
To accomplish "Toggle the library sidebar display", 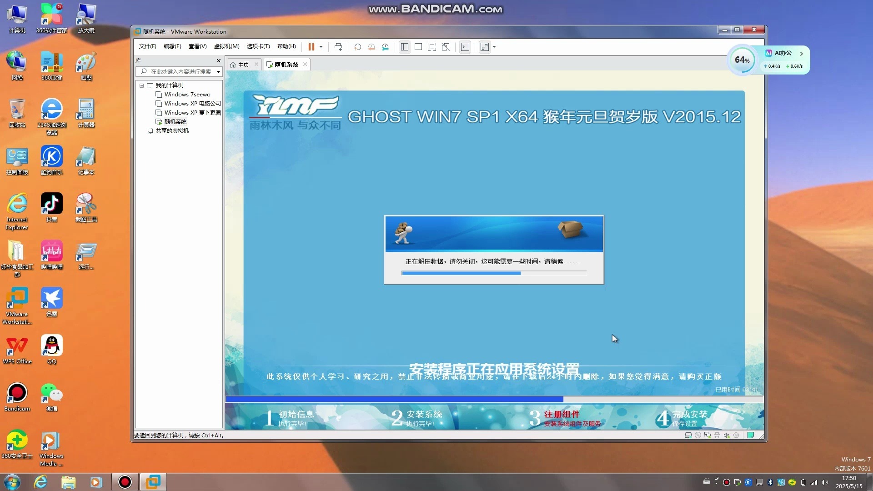I will coord(404,47).
